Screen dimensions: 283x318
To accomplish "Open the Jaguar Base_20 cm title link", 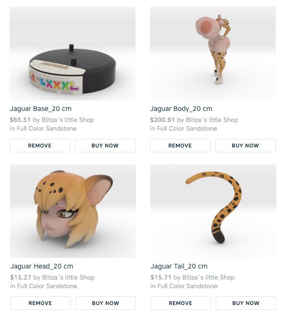I will pos(40,109).
